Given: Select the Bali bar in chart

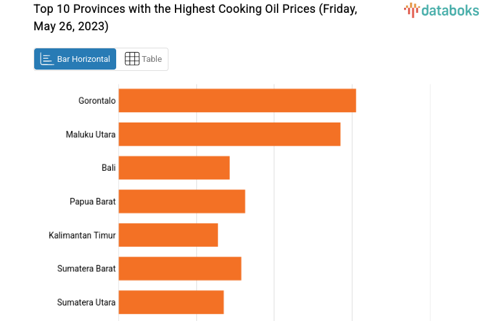Looking at the screenshot, I should tap(174, 168).
